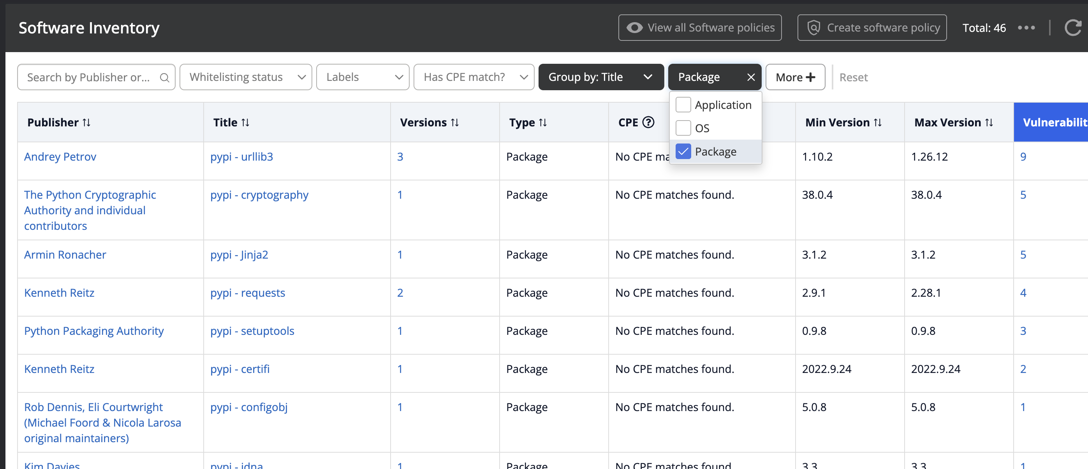Sort by Publisher column arrows

point(86,122)
